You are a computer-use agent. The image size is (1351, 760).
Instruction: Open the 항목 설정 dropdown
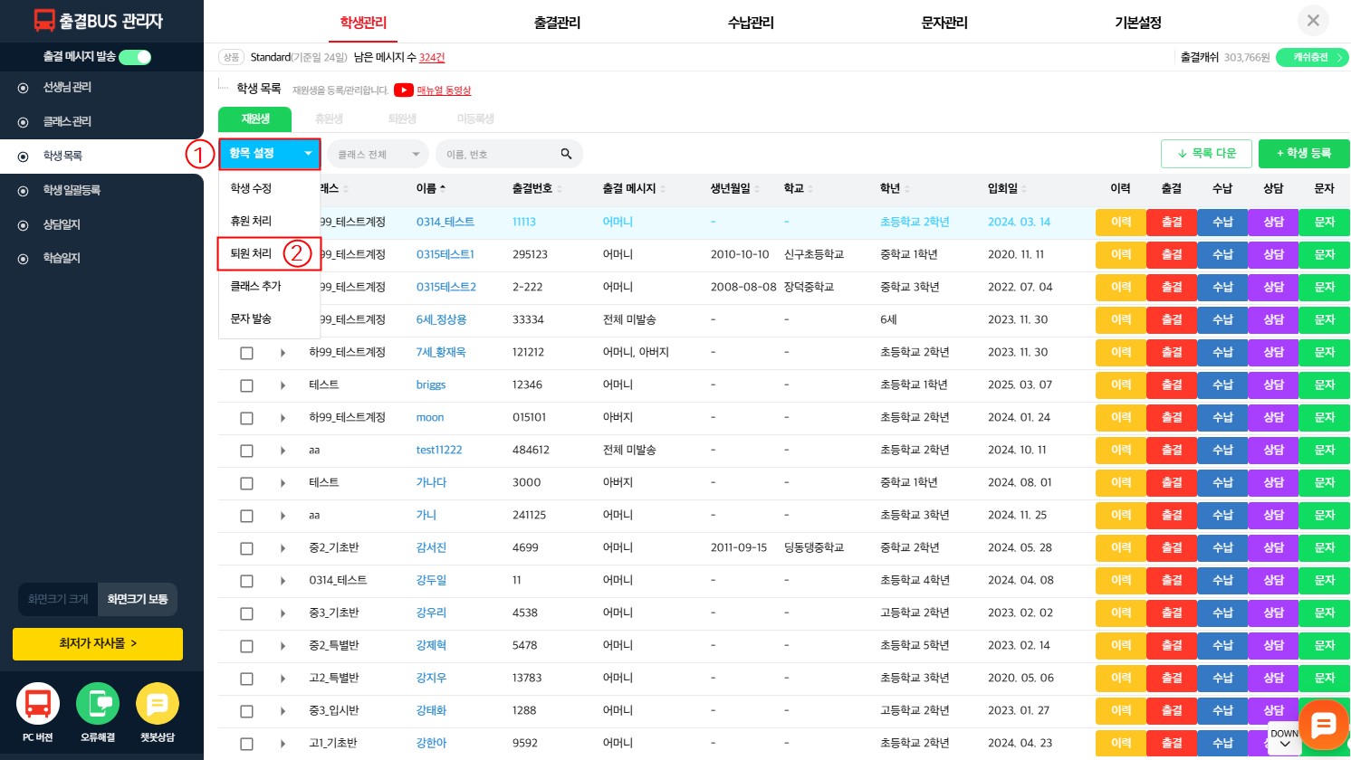(269, 154)
